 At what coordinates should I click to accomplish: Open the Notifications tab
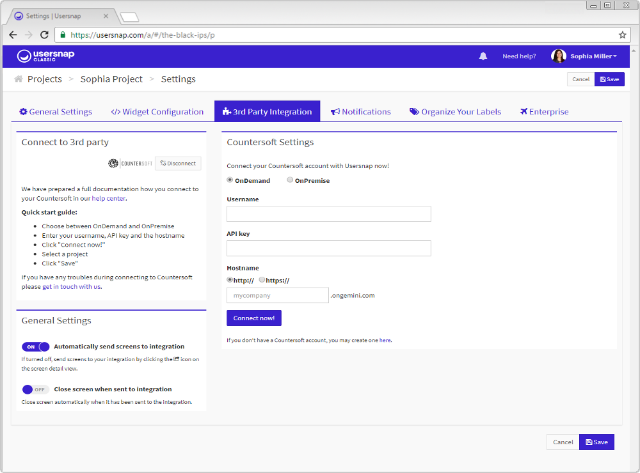pos(361,112)
